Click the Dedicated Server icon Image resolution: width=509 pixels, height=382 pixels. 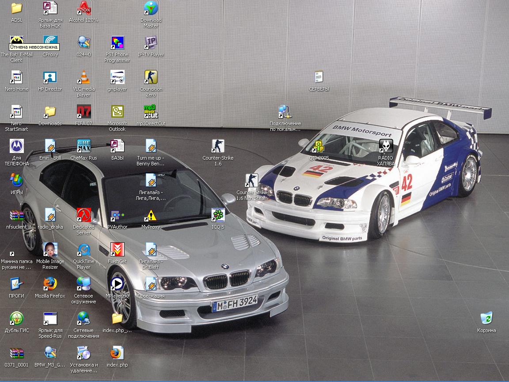click(x=84, y=215)
